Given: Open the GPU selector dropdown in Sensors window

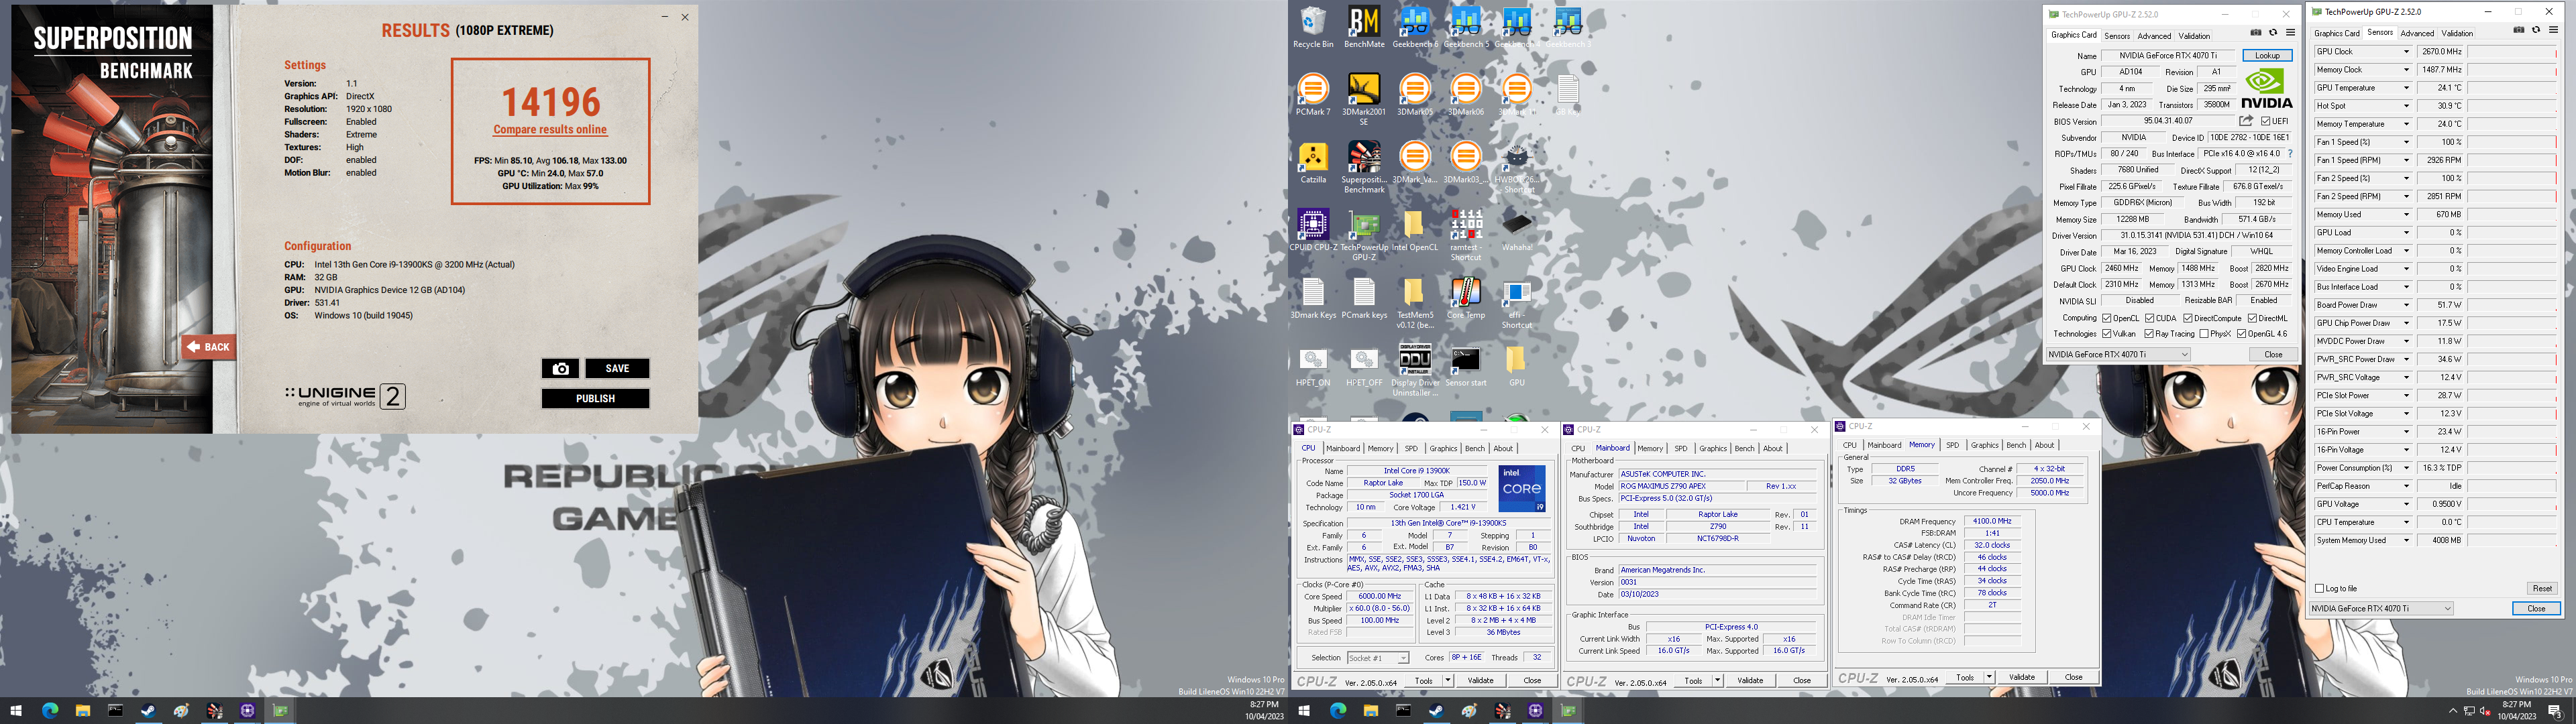Looking at the screenshot, I should [x=2381, y=608].
